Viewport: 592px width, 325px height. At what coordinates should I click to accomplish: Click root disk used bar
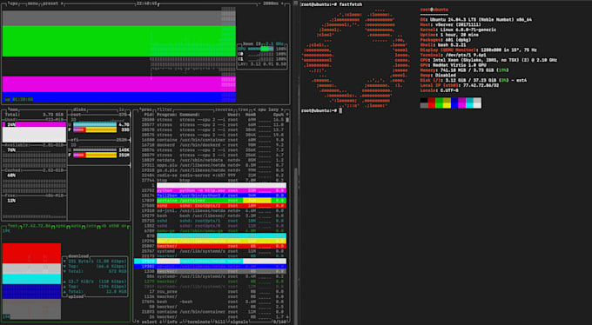tap(95, 124)
